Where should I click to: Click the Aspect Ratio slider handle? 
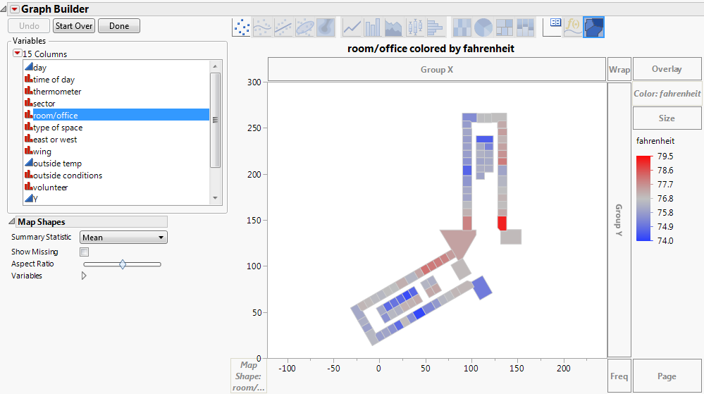coord(123,264)
